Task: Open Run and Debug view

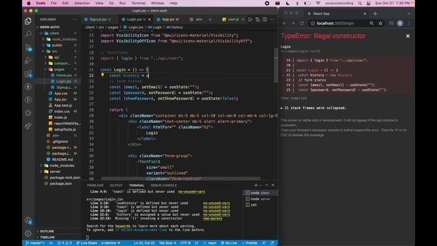Action: pos(28,61)
